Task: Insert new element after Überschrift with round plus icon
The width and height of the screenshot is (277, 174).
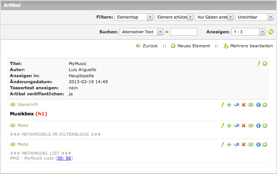Action: [265, 105]
